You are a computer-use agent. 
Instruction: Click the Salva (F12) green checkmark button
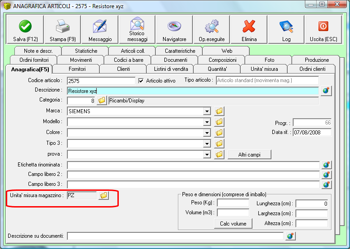coord(25,29)
